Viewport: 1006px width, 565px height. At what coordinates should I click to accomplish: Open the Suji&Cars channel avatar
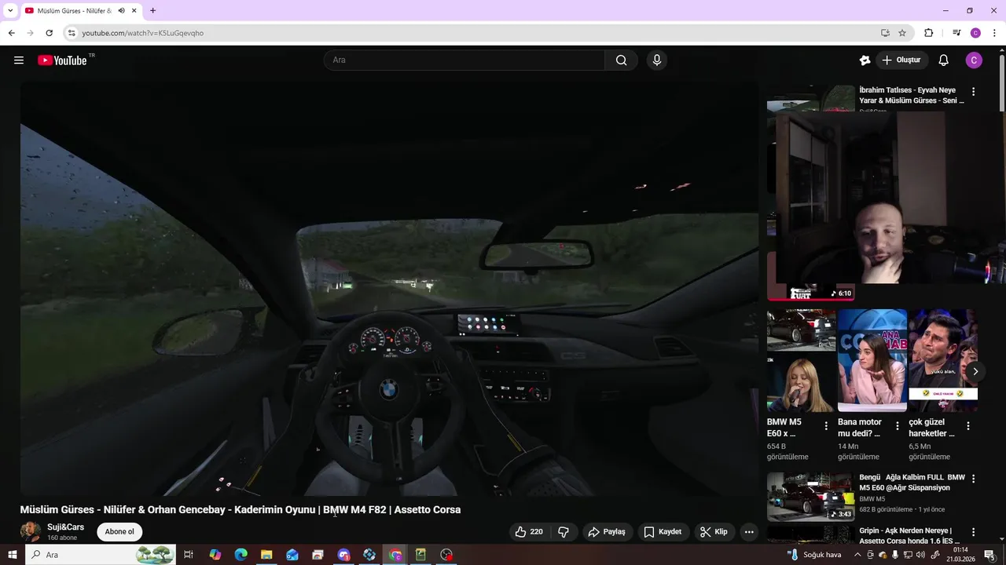point(31,531)
